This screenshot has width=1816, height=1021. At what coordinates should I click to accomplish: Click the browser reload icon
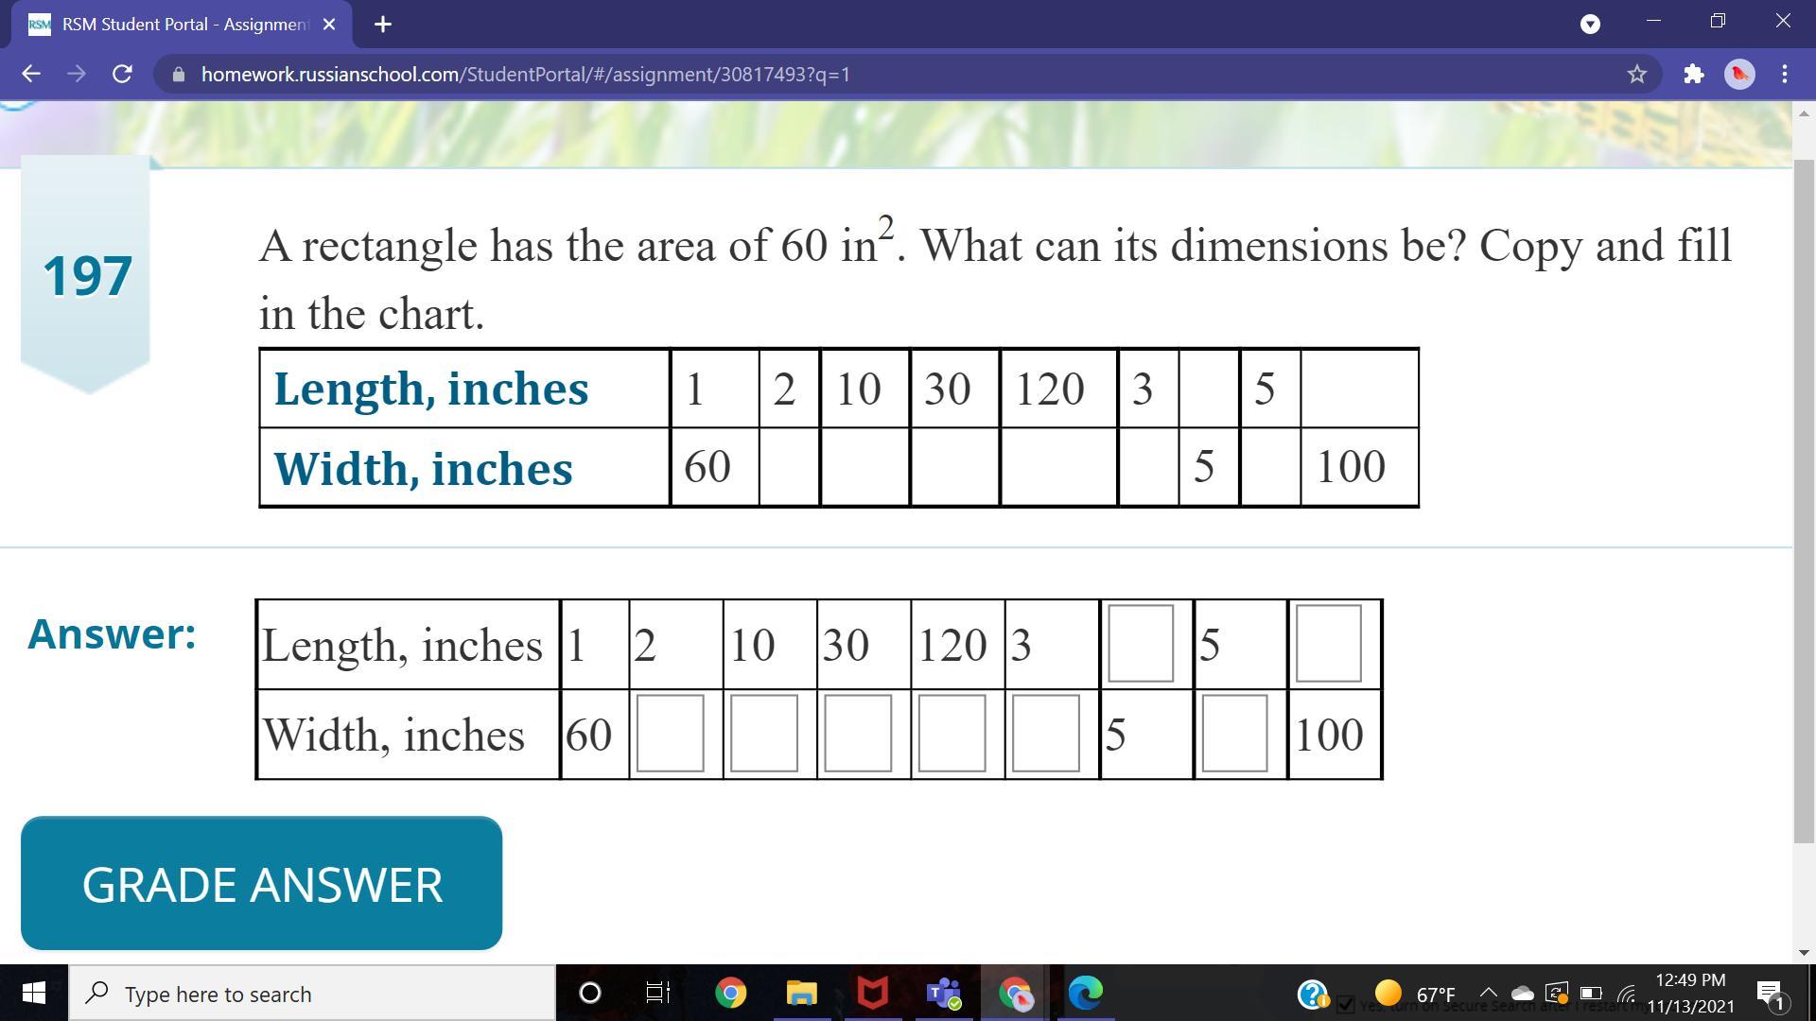coord(122,74)
